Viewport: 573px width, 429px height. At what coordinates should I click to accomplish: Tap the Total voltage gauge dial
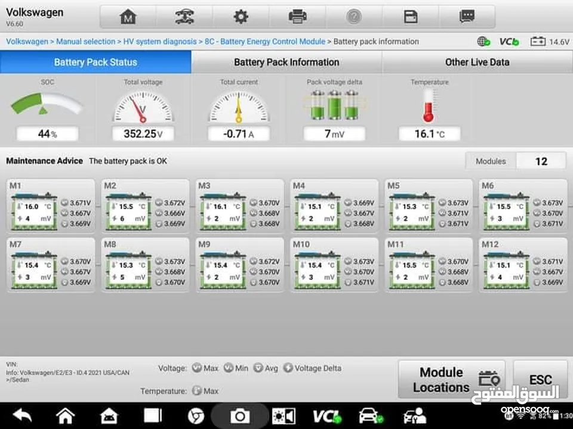tap(143, 107)
